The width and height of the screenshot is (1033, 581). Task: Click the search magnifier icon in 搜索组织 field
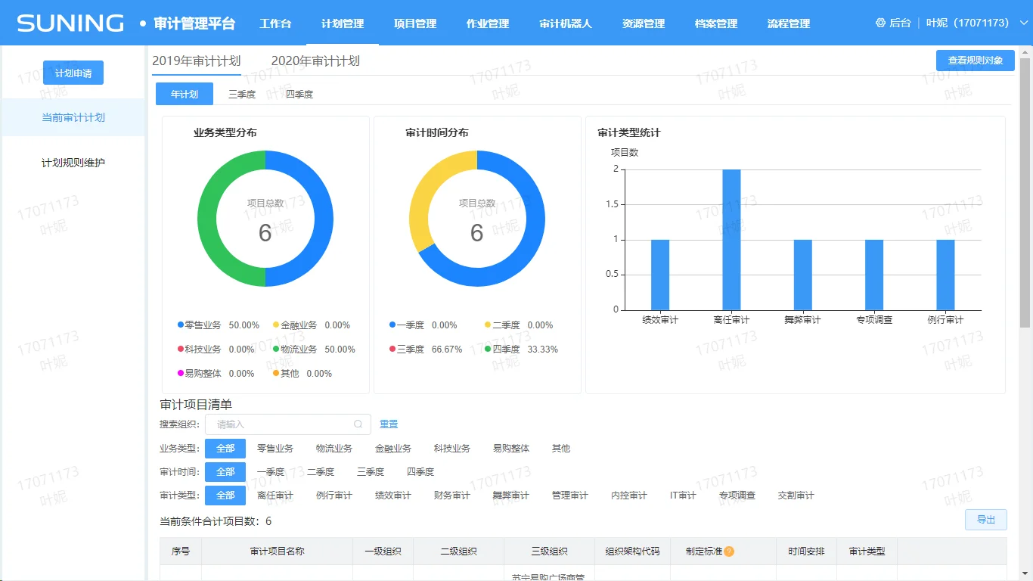tap(358, 424)
